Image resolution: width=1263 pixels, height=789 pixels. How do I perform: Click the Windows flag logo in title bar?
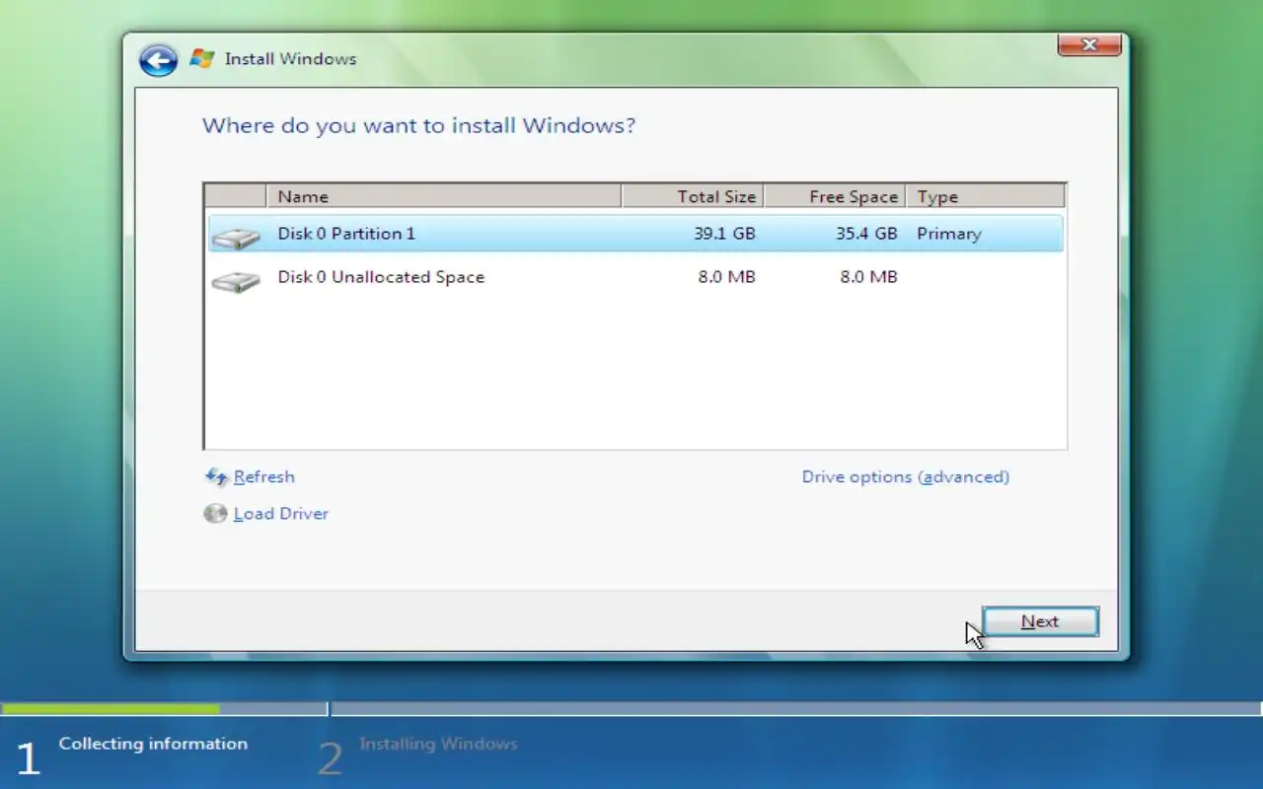coord(202,58)
